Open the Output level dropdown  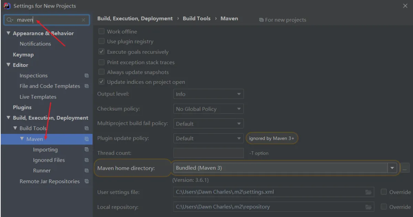(208, 94)
